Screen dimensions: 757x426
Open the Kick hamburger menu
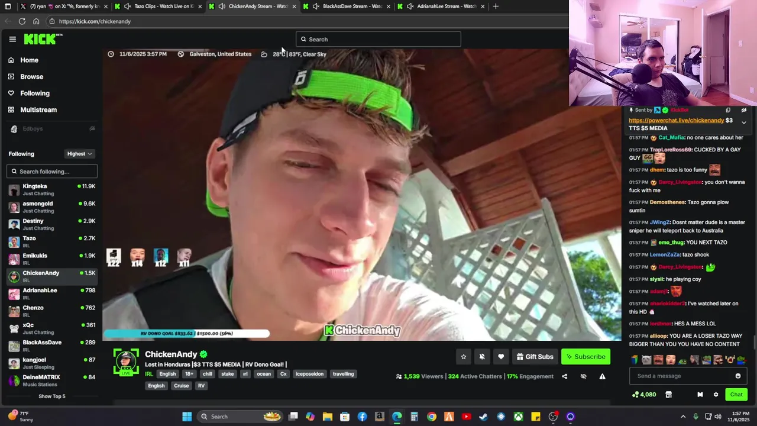coord(12,39)
